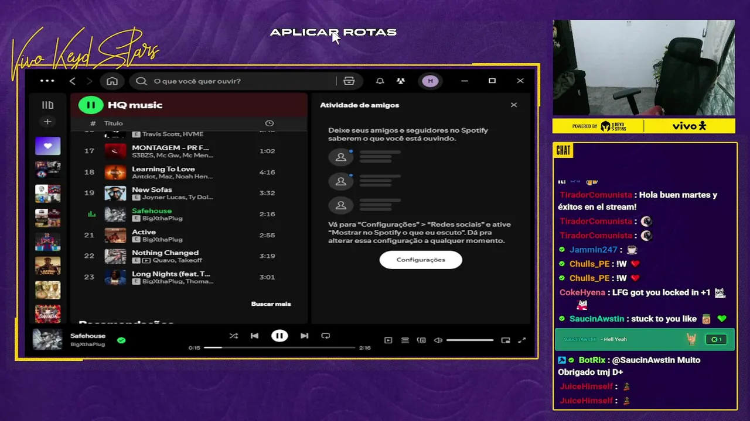Enter full screen player icon

(522, 340)
